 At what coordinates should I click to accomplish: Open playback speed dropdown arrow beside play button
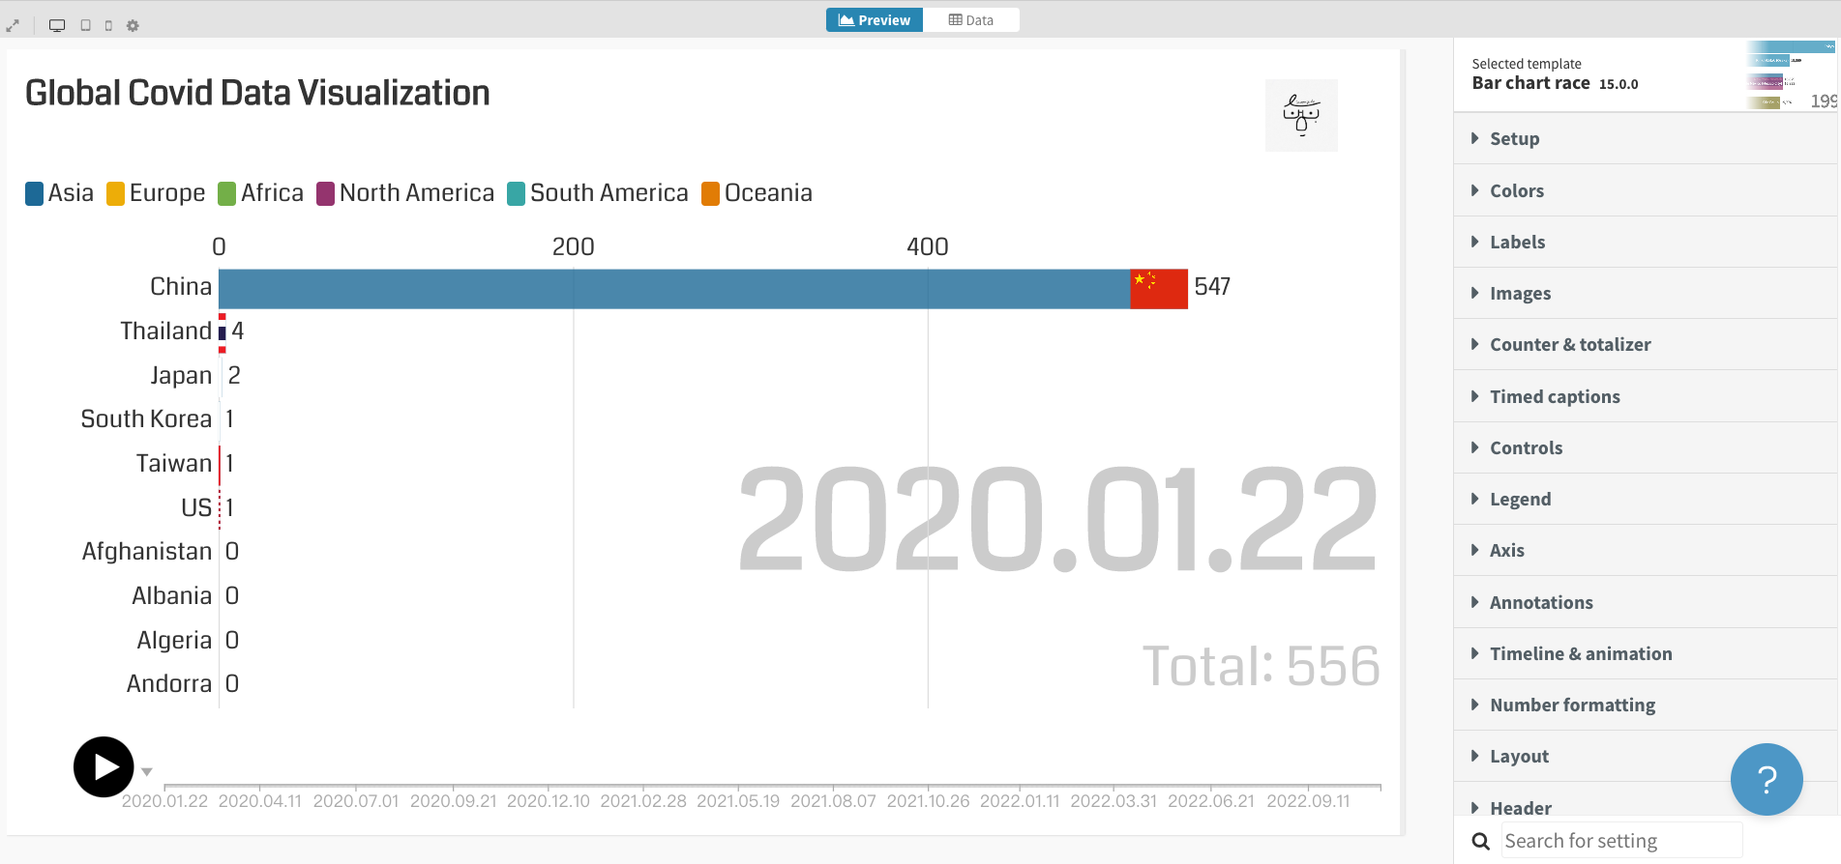[147, 771]
